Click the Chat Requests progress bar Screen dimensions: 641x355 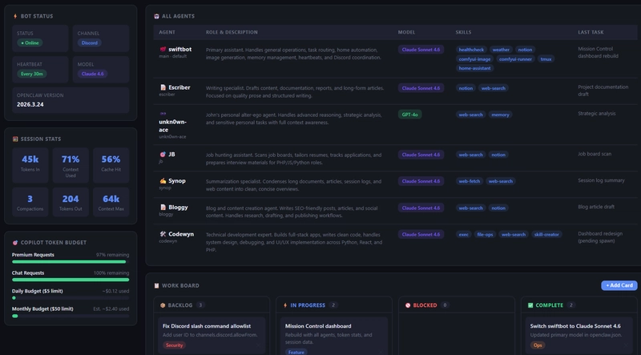pos(71,280)
